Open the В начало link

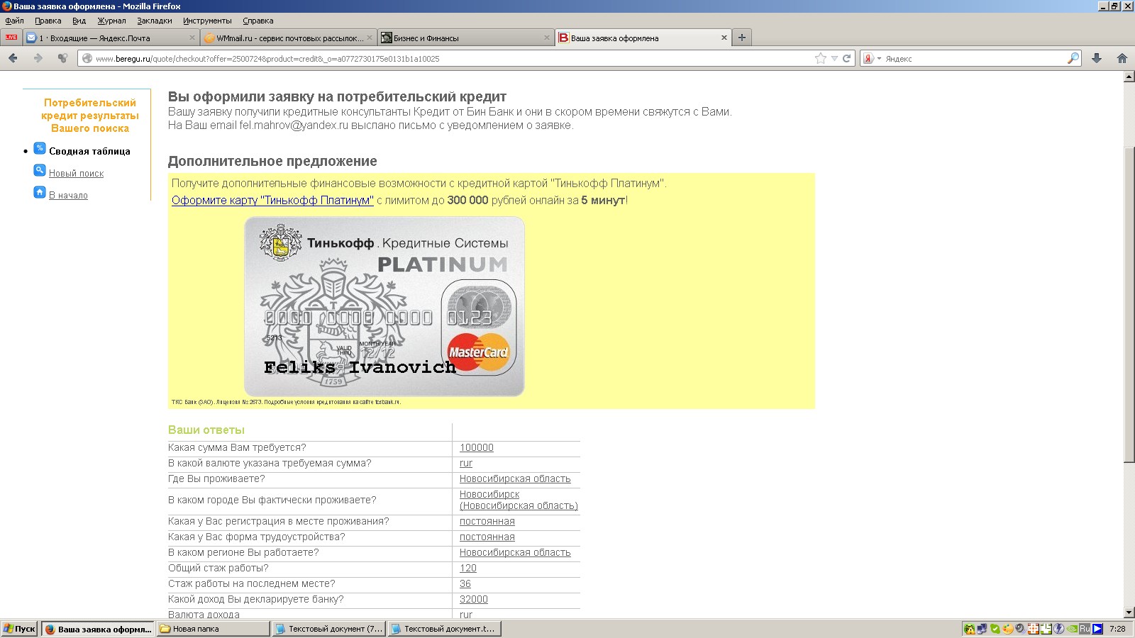click(x=68, y=195)
